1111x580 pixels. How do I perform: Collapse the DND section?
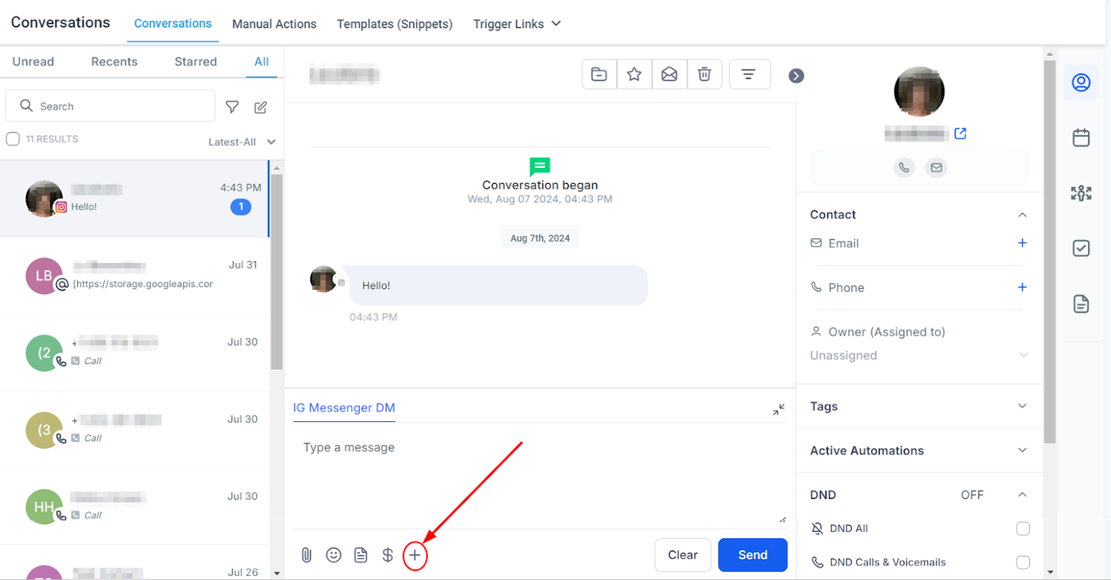[1022, 495]
